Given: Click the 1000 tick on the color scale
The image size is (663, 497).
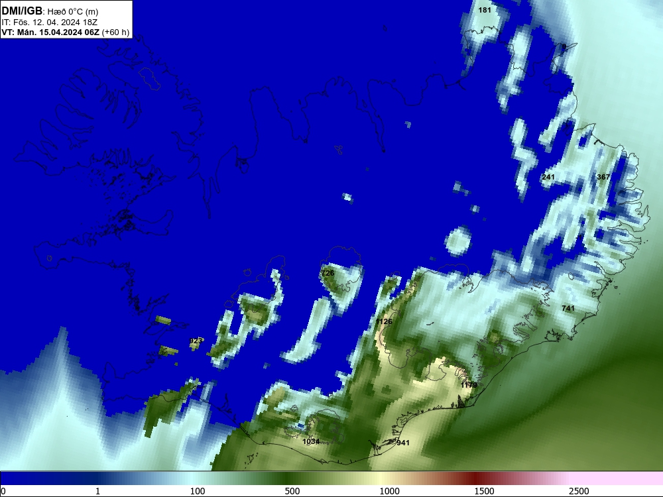Looking at the screenshot, I should point(389,491).
